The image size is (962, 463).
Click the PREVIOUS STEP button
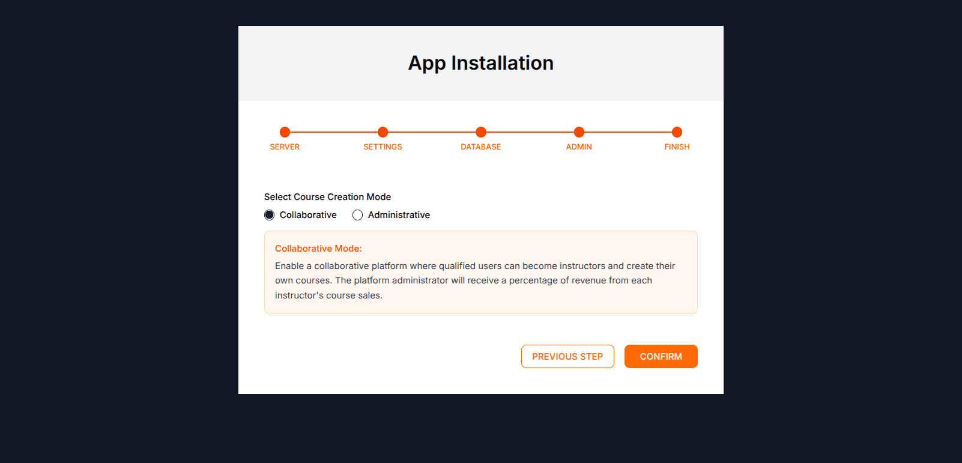pos(567,356)
